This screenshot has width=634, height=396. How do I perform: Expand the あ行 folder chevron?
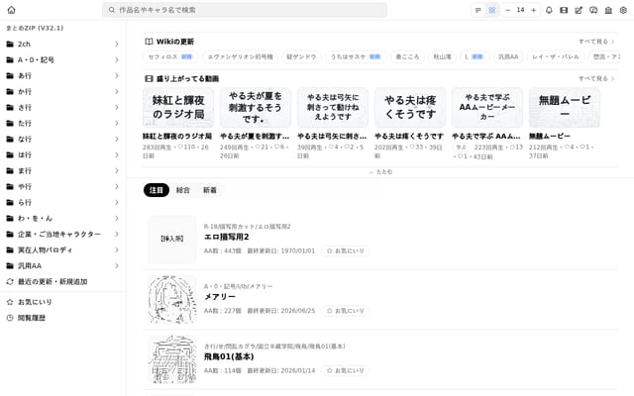[x=117, y=75]
